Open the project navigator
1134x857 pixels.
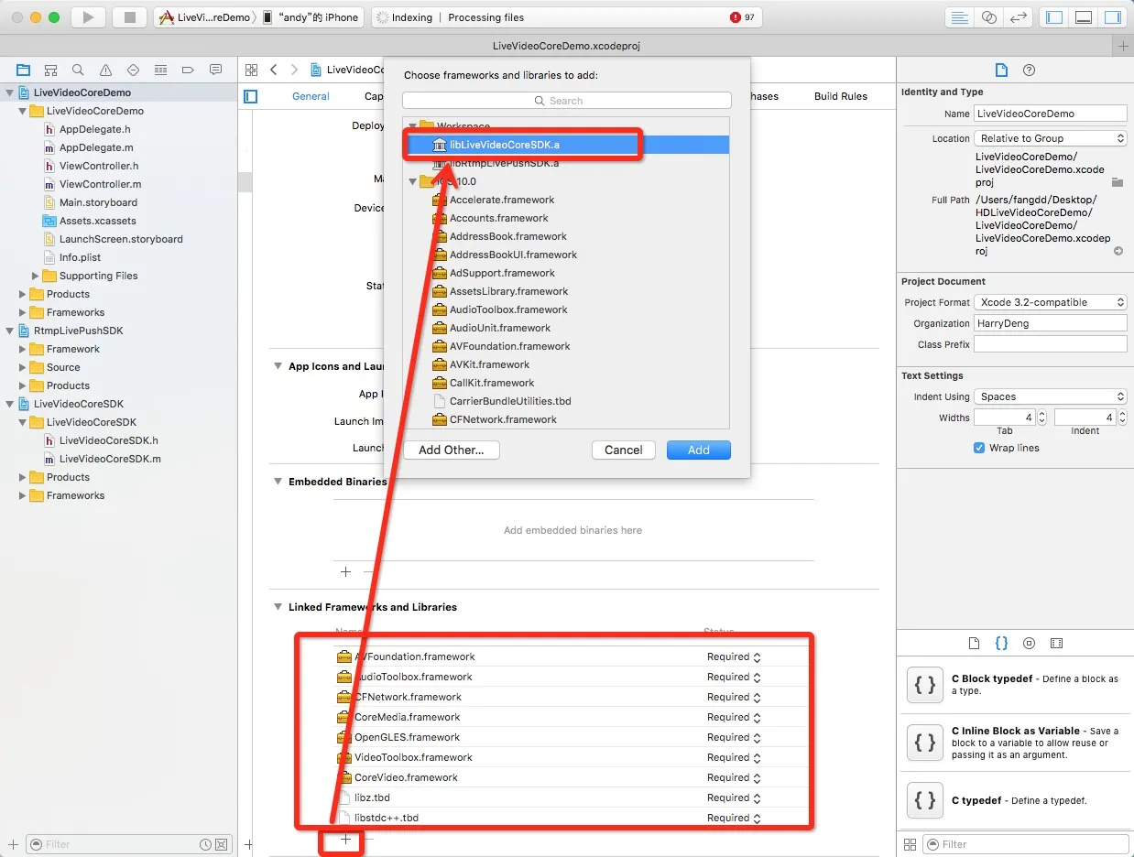pyautogui.click(x=23, y=70)
